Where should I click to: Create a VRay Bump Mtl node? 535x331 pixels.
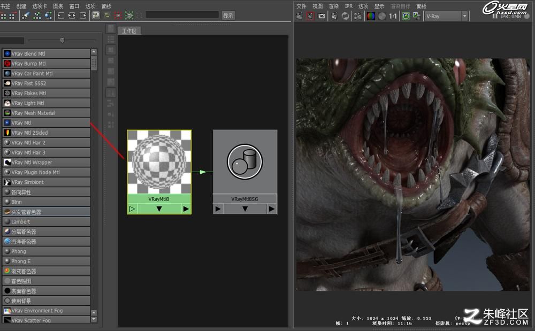pos(47,64)
